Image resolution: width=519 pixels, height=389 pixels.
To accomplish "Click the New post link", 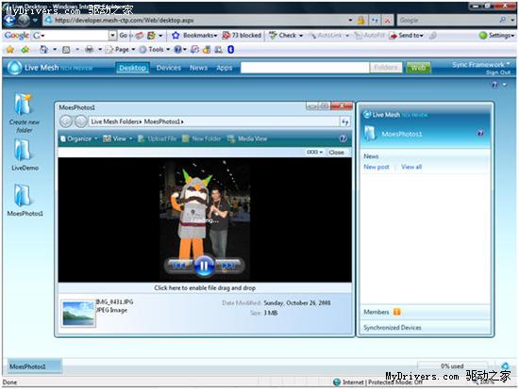I will tap(377, 167).
